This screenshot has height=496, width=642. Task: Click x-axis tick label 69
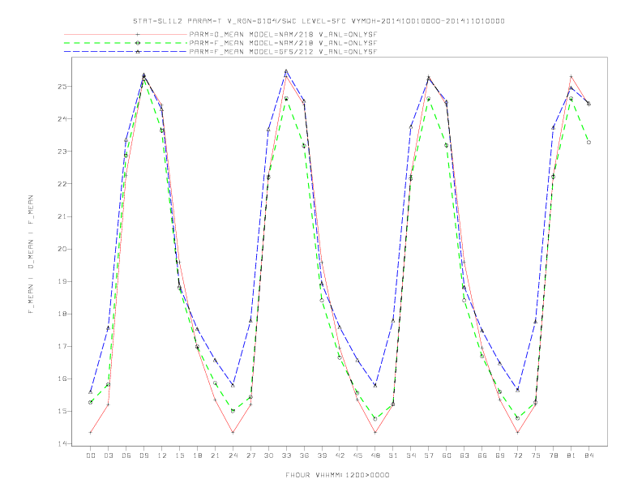click(500, 455)
